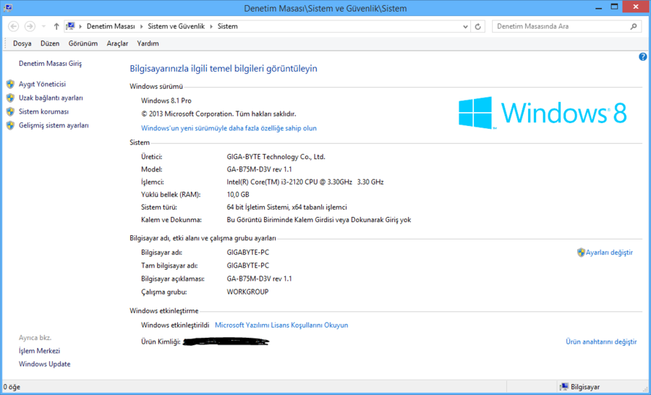Open the Dosya menu

tap(22, 43)
